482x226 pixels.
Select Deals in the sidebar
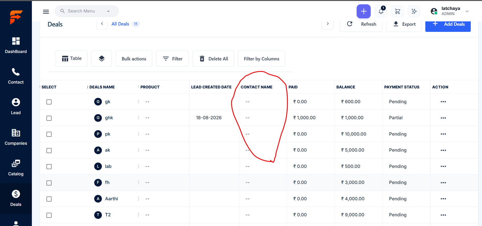pyautogui.click(x=16, y=198)
